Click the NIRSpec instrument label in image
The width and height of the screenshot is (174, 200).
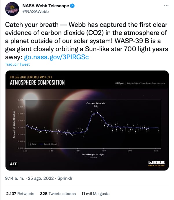[x=119, y=83]
